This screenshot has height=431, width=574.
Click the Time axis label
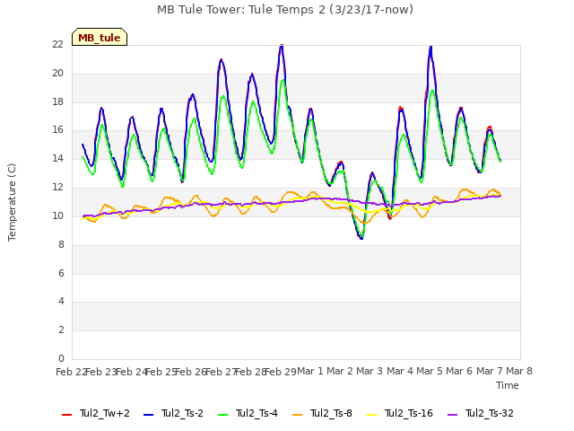508,385
